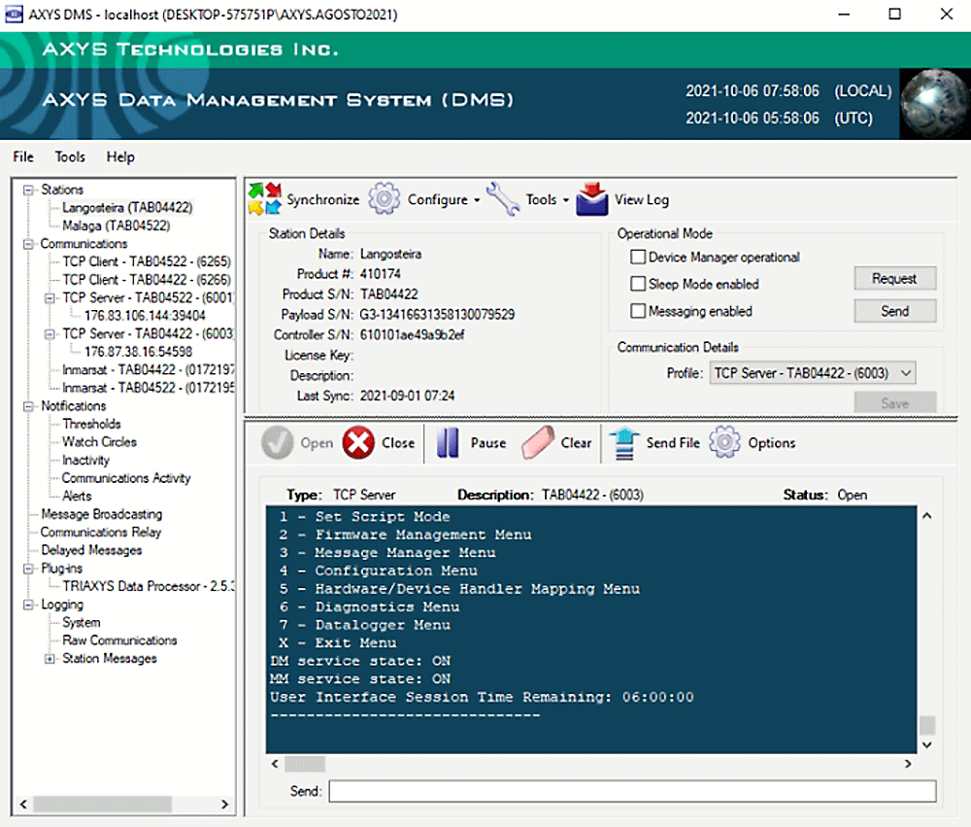Clear terminal with the eraser icon
The width and height of the screenshot is (971, 827).
[x=538, y=443]
